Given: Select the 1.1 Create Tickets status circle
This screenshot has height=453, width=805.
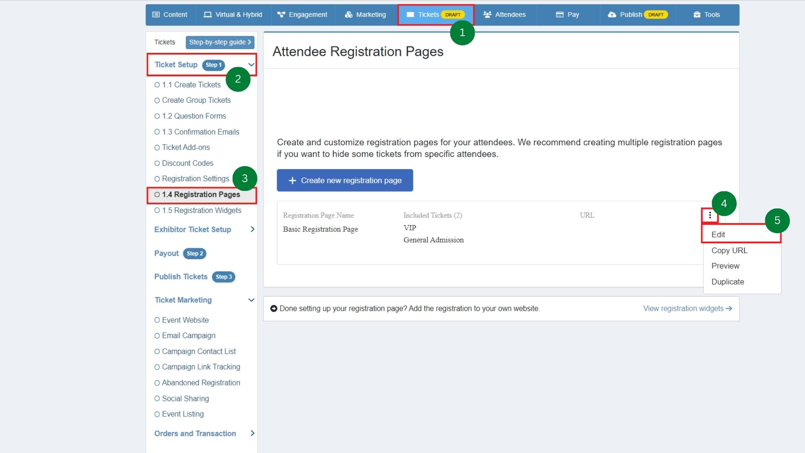Looking at the screenshot, I should point(157,84).
